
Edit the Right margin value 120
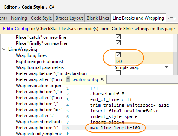click(118, 61)
